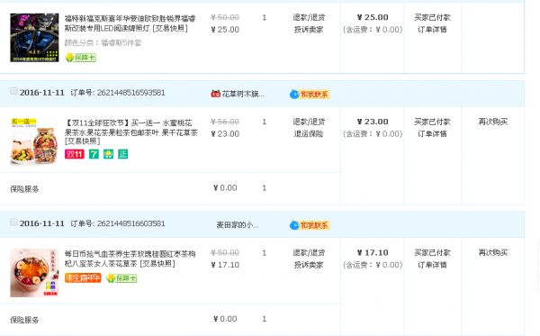Image resolution: width=540 pixels, height=336 pixels.
Task: Open 和我联系 chat for order 2621448516603581
Action: pos(310,225)
